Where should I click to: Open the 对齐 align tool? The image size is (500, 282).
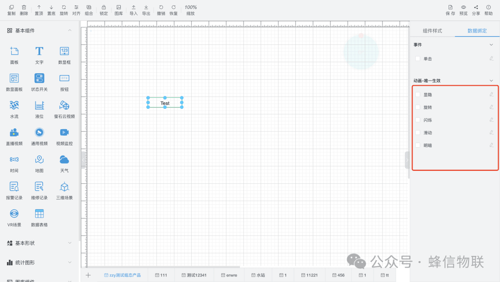[76, 10]
